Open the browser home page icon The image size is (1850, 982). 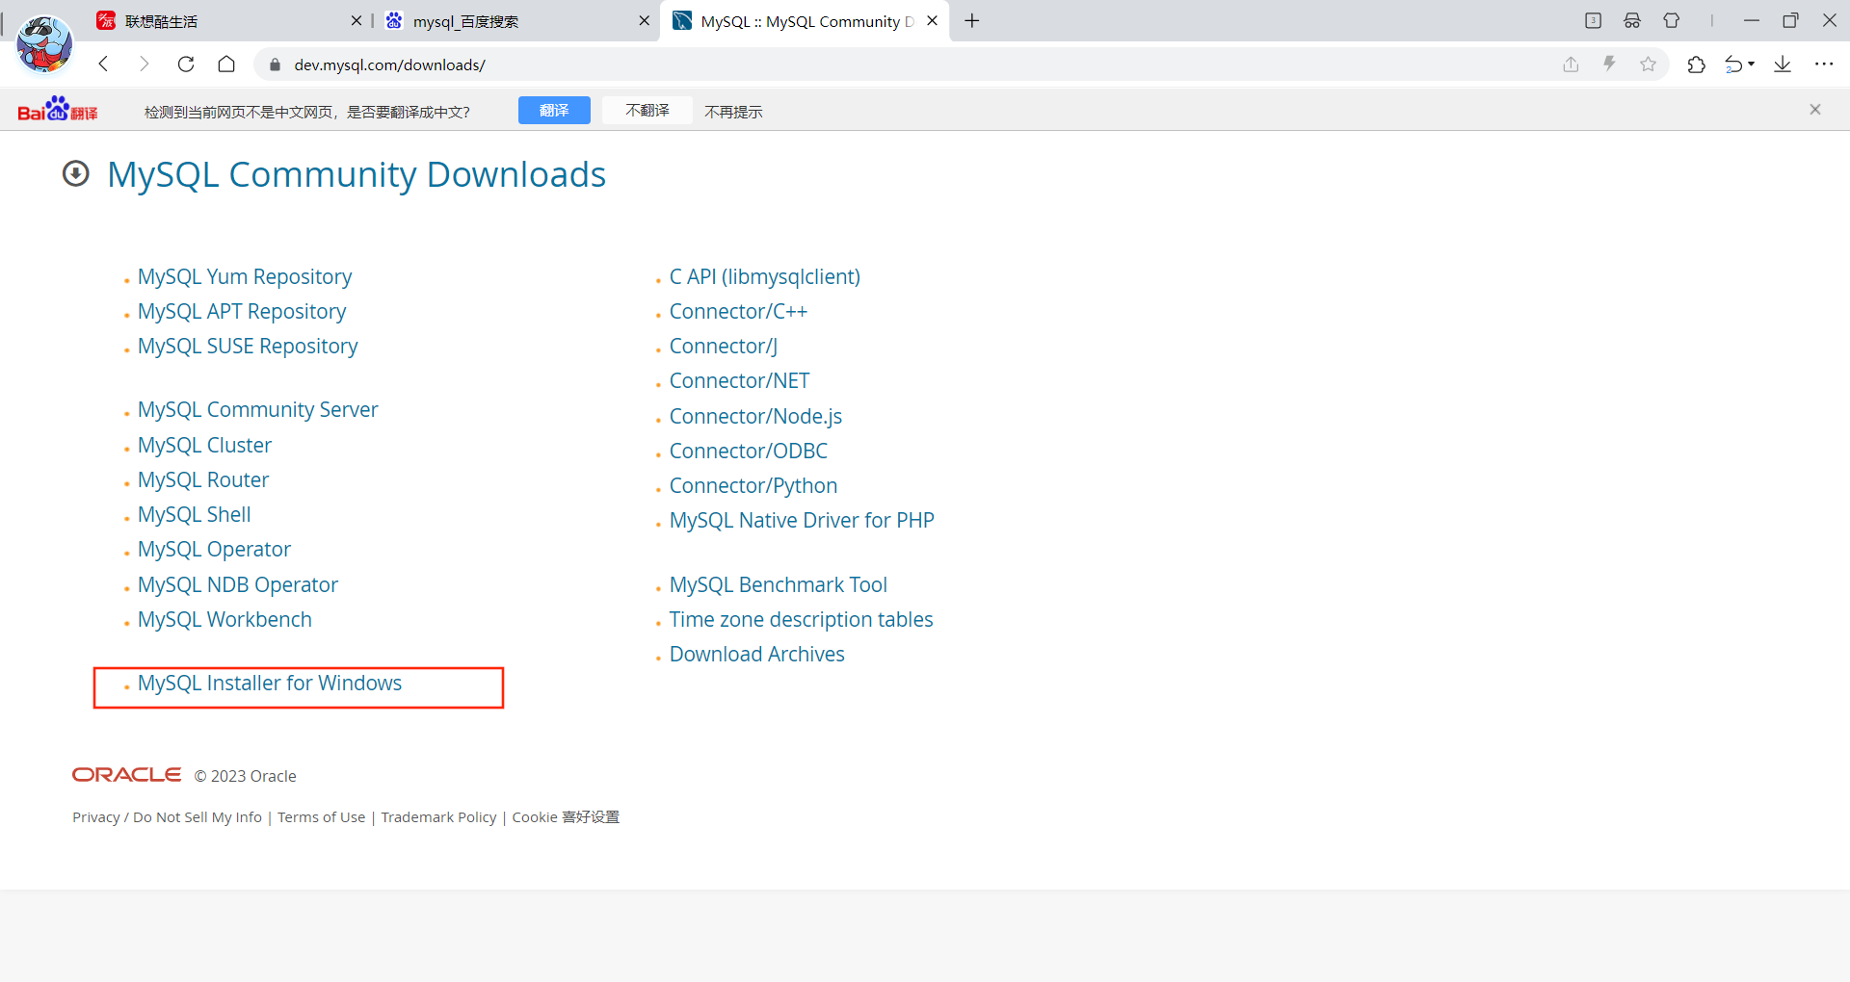[x=226, y=65]
